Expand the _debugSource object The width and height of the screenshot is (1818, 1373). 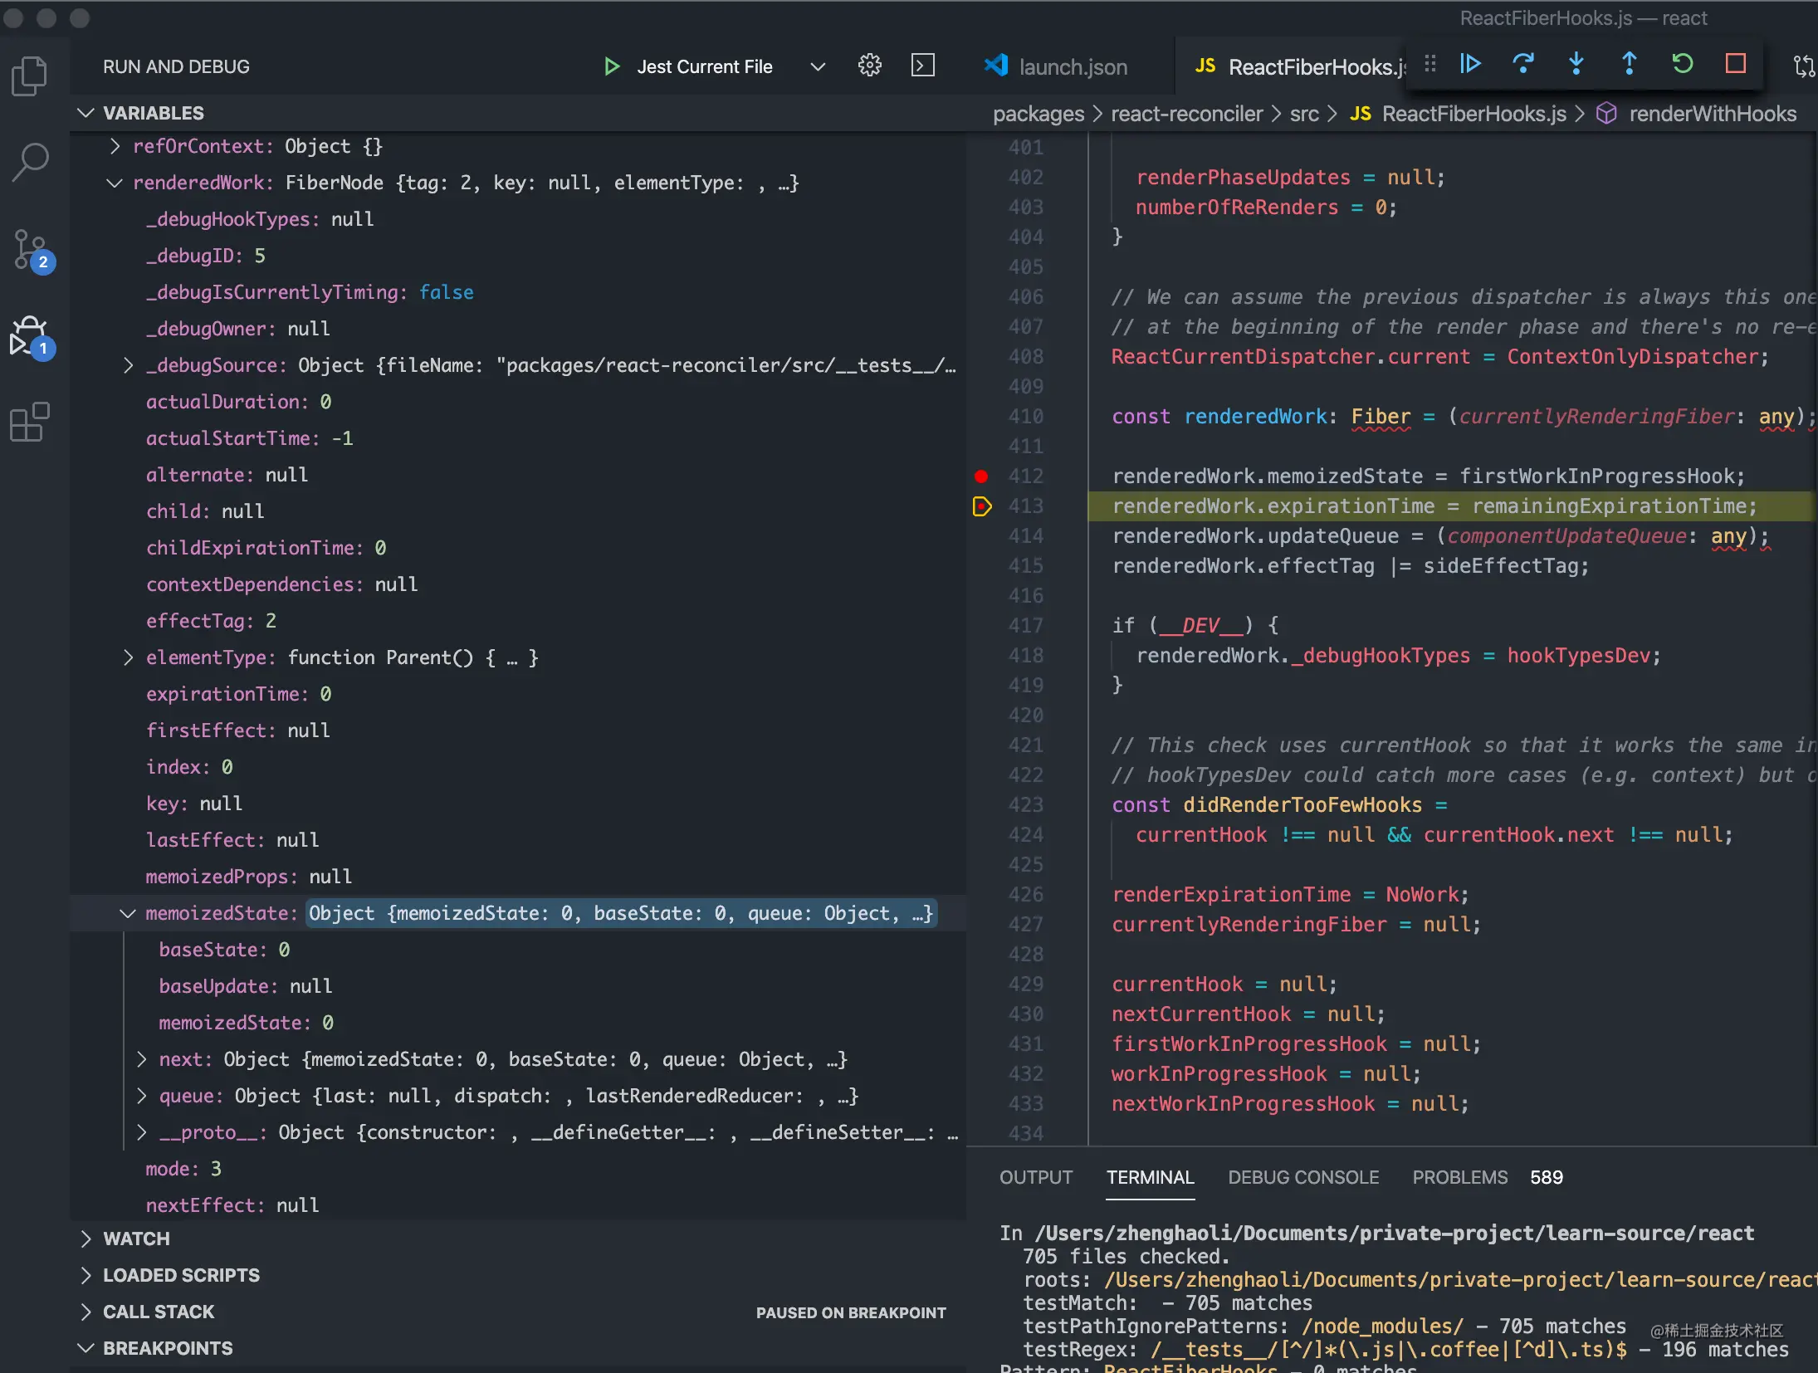pyautogui.click(x=128, y=365)
